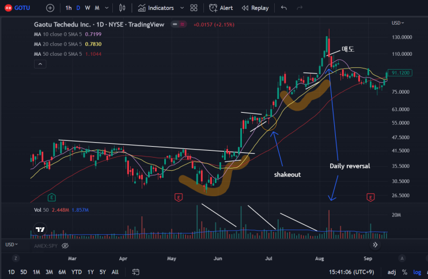The image size is (428, 279).
Task: Collapse the indicator legend with chevron
Action: 40,64
